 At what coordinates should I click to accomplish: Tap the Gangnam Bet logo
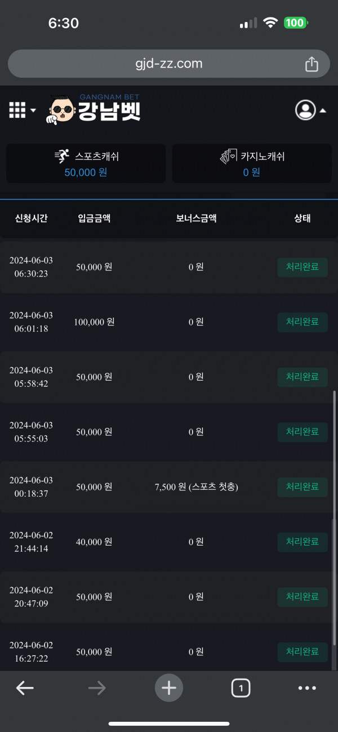coord(95,109)
